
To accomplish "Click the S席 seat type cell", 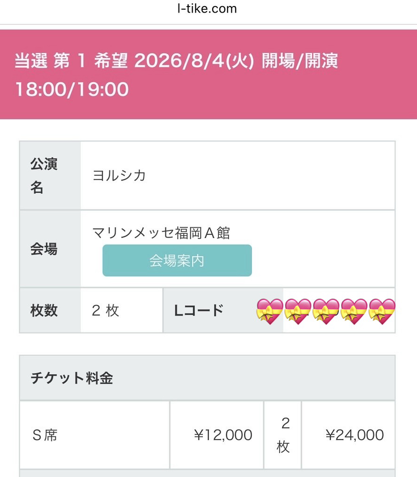I will [x=45, y=435].
